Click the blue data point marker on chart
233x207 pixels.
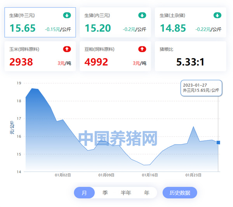[x=218, y=143]
